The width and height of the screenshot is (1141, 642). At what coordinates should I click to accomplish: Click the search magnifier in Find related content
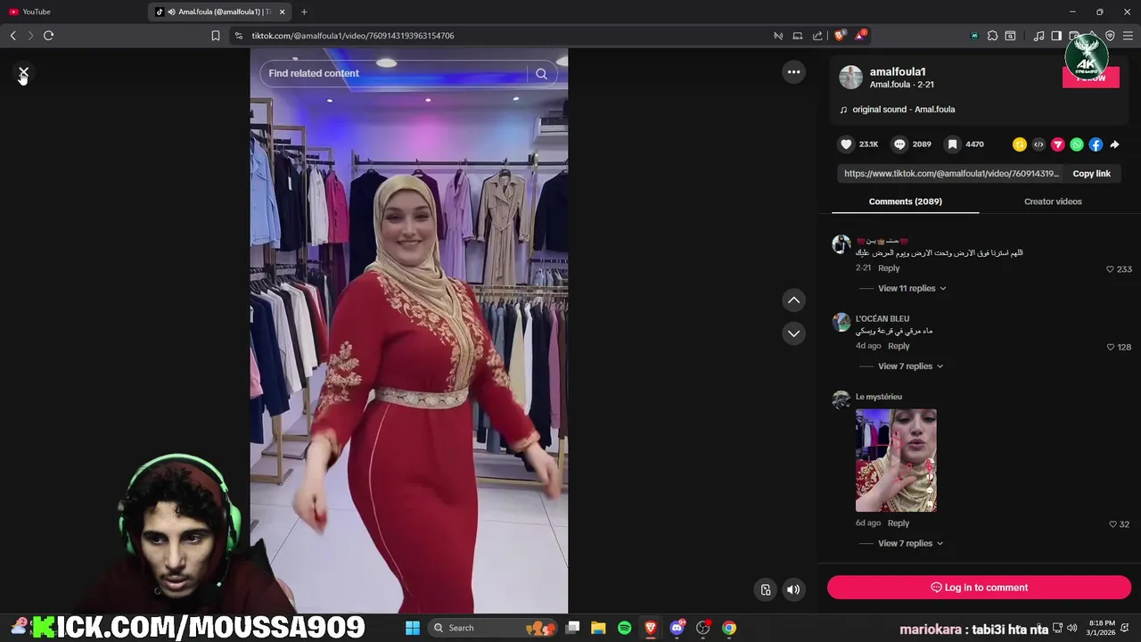tap(541, 73)
